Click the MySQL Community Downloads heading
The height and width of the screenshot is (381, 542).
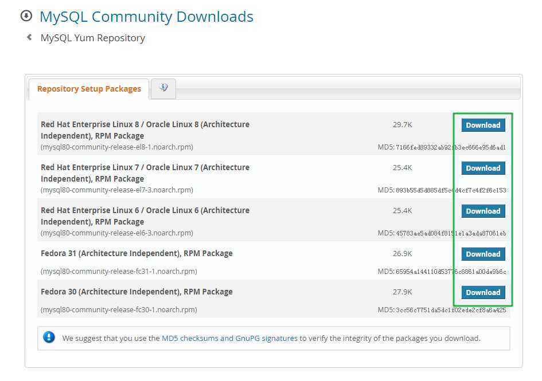click(147, 17)
